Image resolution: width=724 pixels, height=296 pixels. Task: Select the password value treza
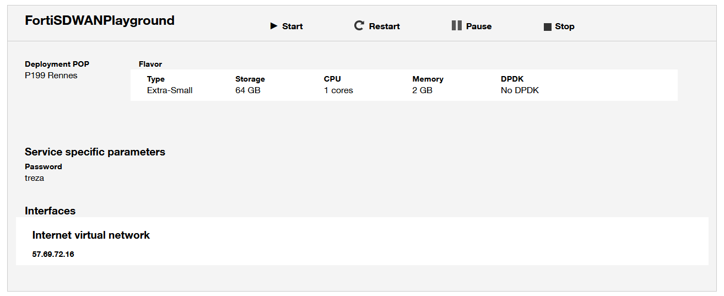click(34, 178)
